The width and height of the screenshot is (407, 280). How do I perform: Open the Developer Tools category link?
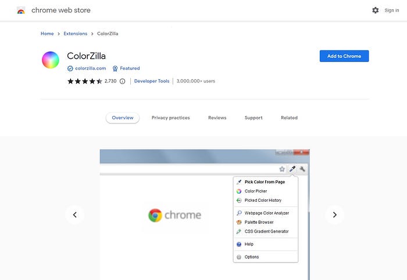point(152,81)
